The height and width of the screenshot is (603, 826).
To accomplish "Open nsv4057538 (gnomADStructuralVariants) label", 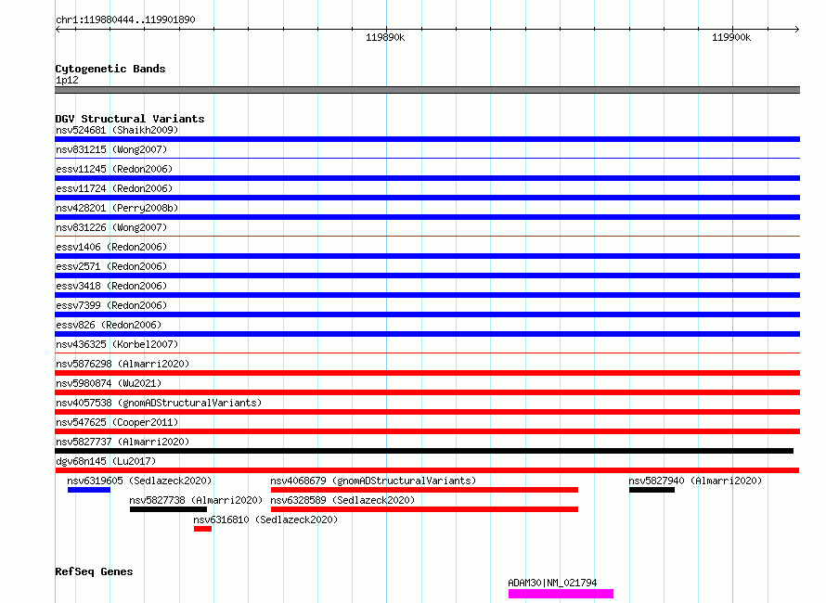I will click(159, 403).
